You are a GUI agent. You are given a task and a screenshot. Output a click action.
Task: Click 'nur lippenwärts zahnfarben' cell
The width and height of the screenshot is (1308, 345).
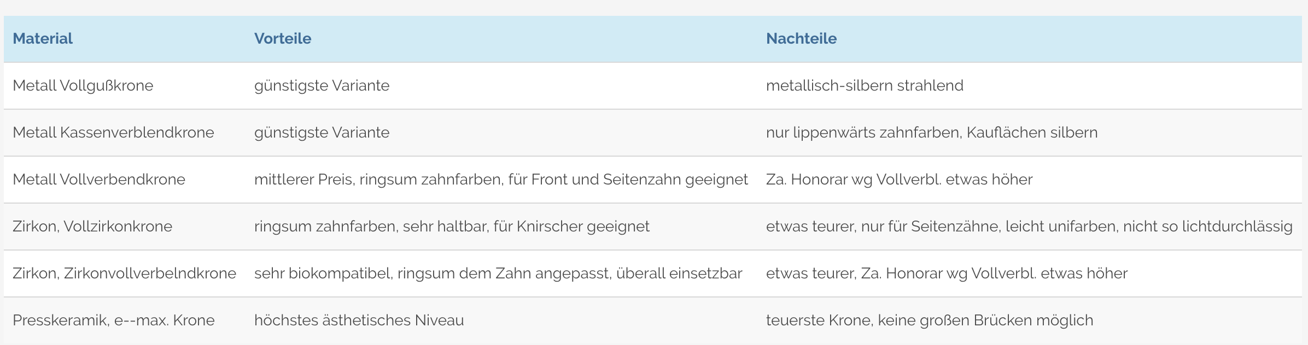pyautogui.click(x=932, y=133)
